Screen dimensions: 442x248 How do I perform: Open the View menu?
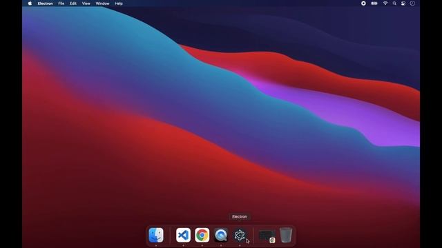point(86,3)
